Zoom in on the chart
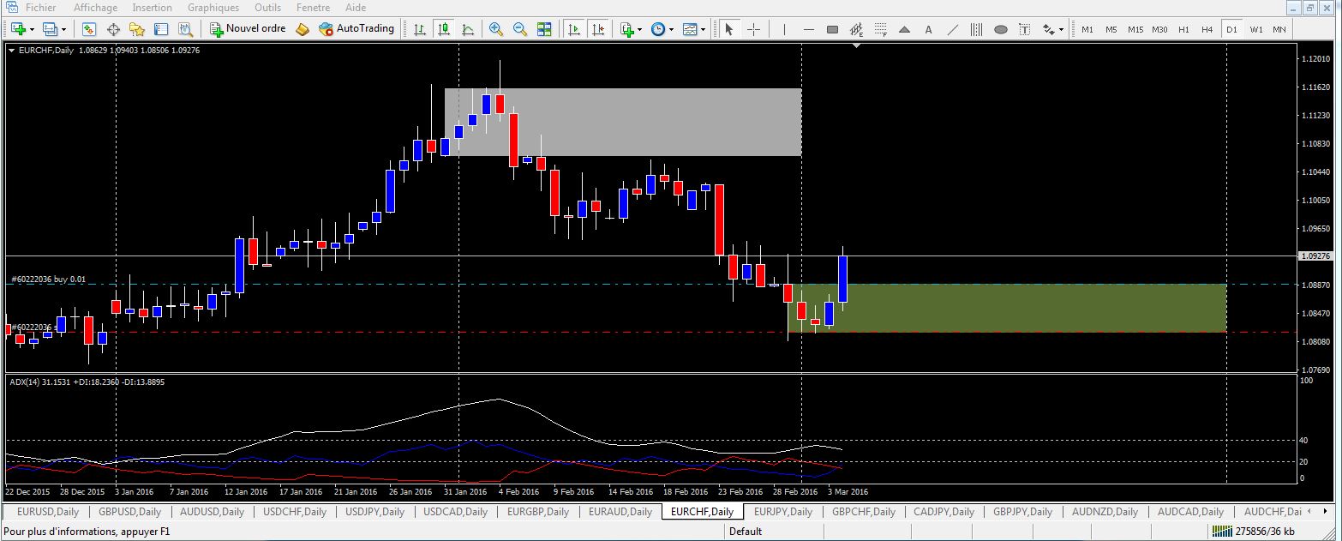1342x541 pixels. point(495,29)
